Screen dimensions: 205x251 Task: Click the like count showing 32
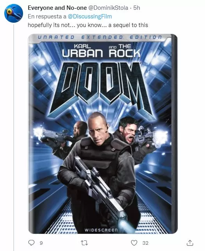pyautogui.click(x=145, y=243)
